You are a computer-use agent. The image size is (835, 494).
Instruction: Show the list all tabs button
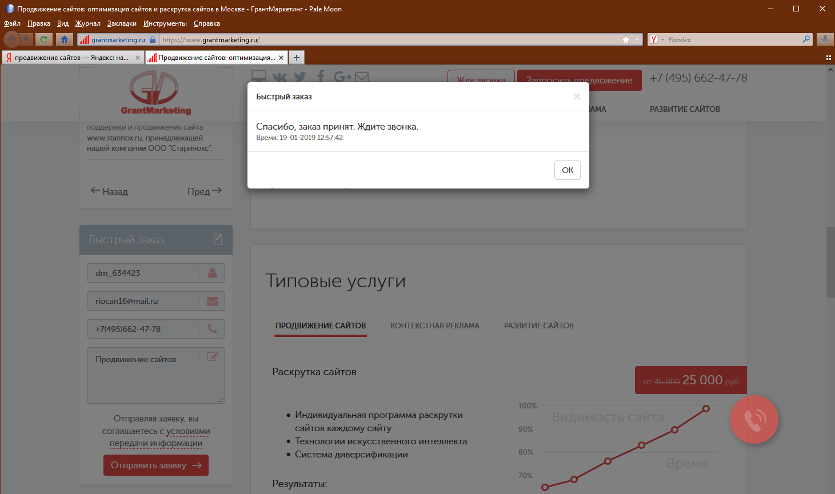[828, 58]
